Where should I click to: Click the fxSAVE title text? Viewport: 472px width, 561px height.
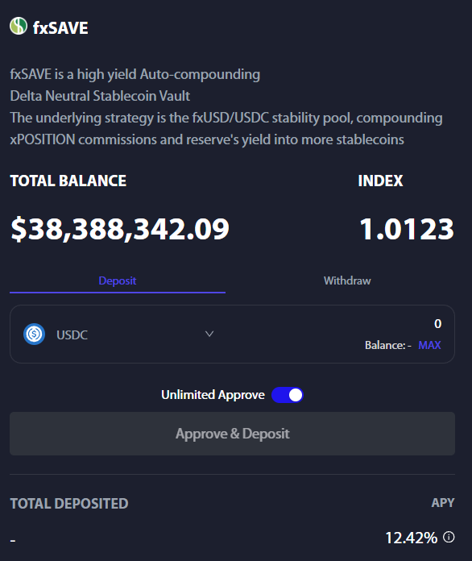click(x=60, y=28)
